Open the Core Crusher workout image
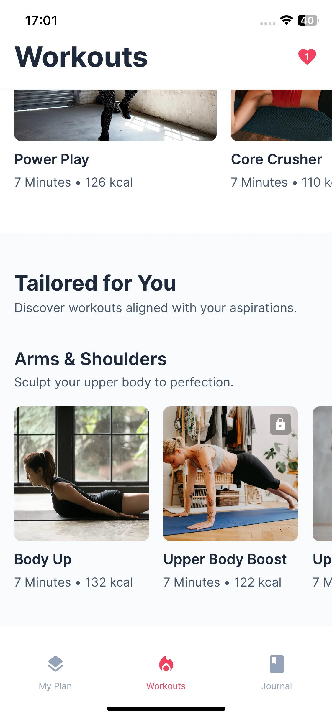Viewport: 332px width, 718px height. click(x=282, y=115)
